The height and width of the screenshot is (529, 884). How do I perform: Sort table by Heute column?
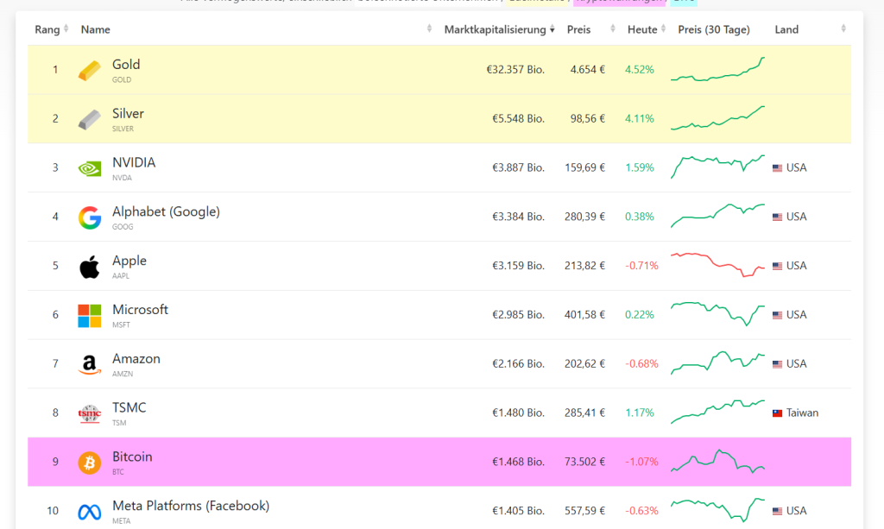click(642, 29)
